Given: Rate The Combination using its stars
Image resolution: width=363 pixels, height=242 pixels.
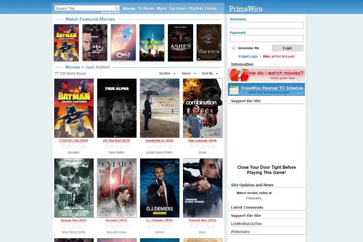Looking at the screenshot, I should pyautogui.click(x=202, y=146).
